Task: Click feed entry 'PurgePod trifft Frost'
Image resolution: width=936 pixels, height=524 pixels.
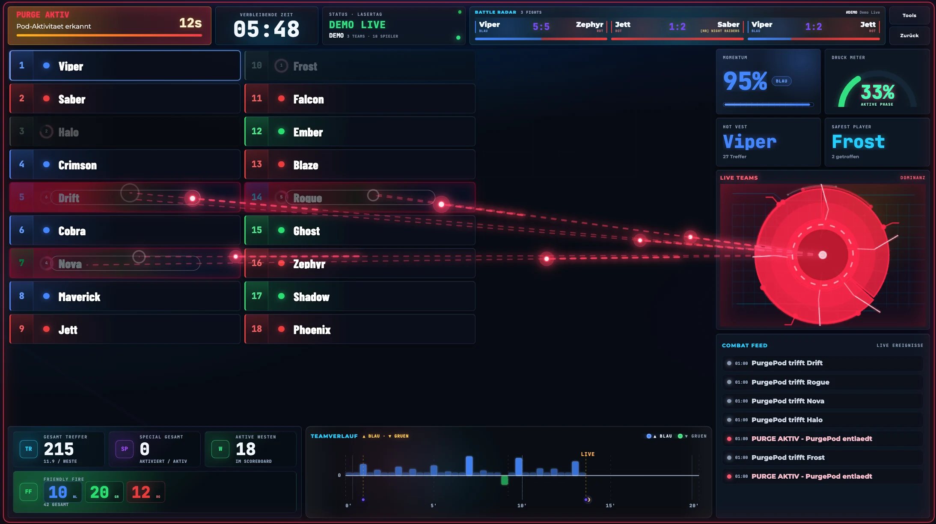Action: [823, 457]
